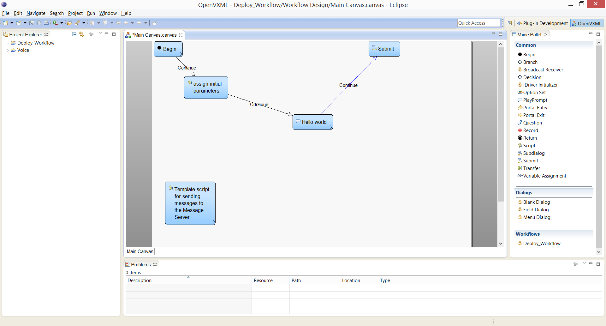Toggle Link with Editor in Project Explorer
Viewport: 606px width, 326px height.
[82, 34]
